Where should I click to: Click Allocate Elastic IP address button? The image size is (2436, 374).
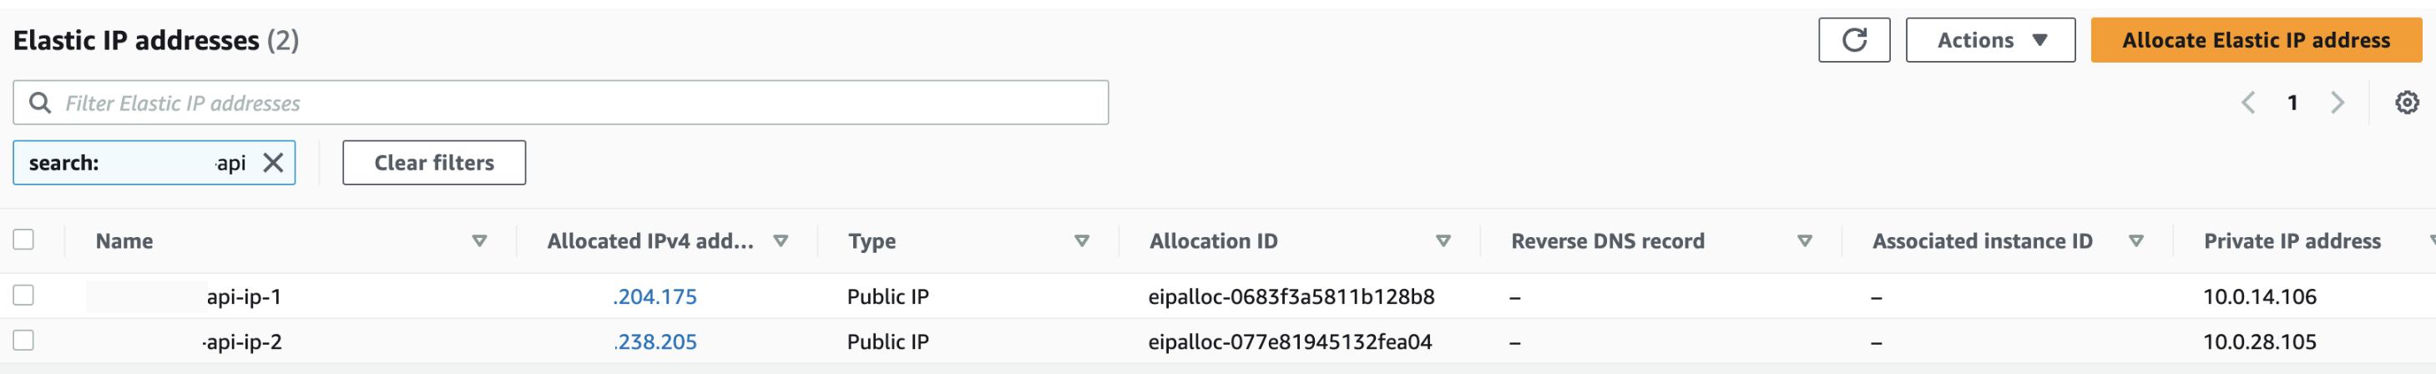click(2256, 40)
